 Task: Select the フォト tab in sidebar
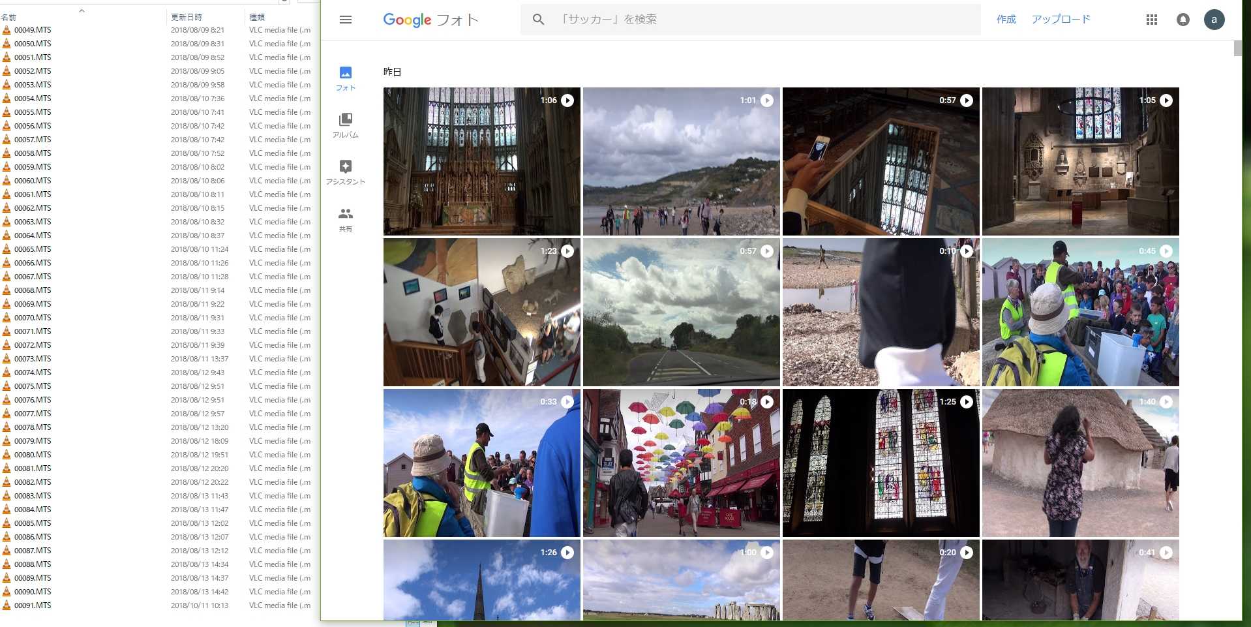tap(346, 78)
